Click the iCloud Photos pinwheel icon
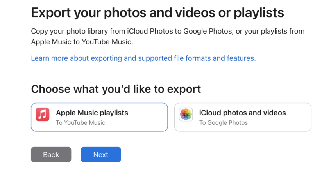 186,114
